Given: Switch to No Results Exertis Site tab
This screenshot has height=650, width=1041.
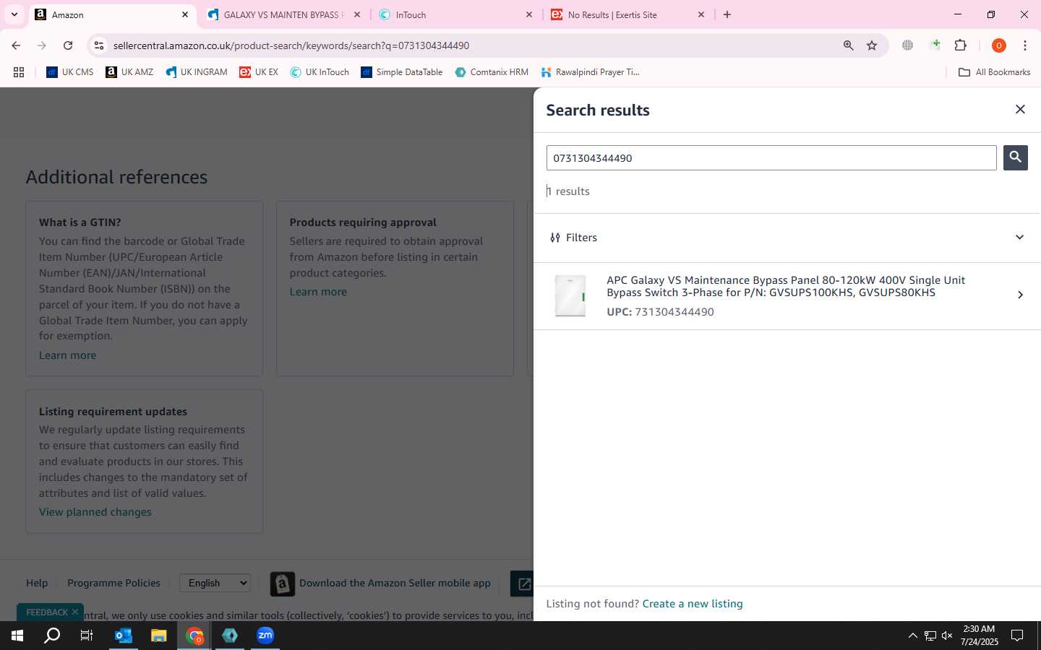Looking at the screenshot, I should click(x=627, y=14).
